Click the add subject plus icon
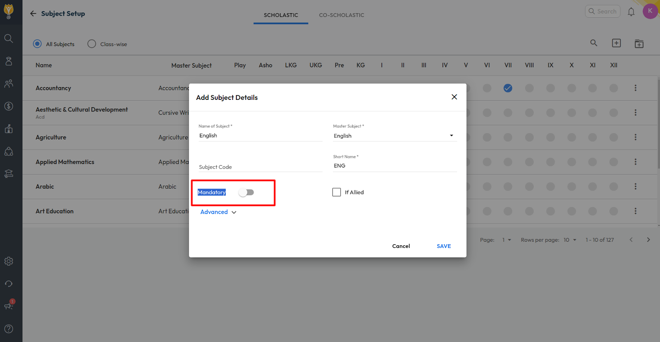660x342 pixels. coord(616,43)
